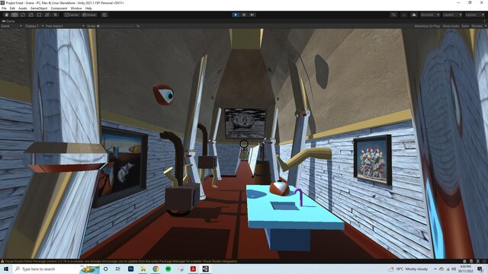The image size is (488, 274).
Task: Select the Game view tab
Action: point(8,21)
